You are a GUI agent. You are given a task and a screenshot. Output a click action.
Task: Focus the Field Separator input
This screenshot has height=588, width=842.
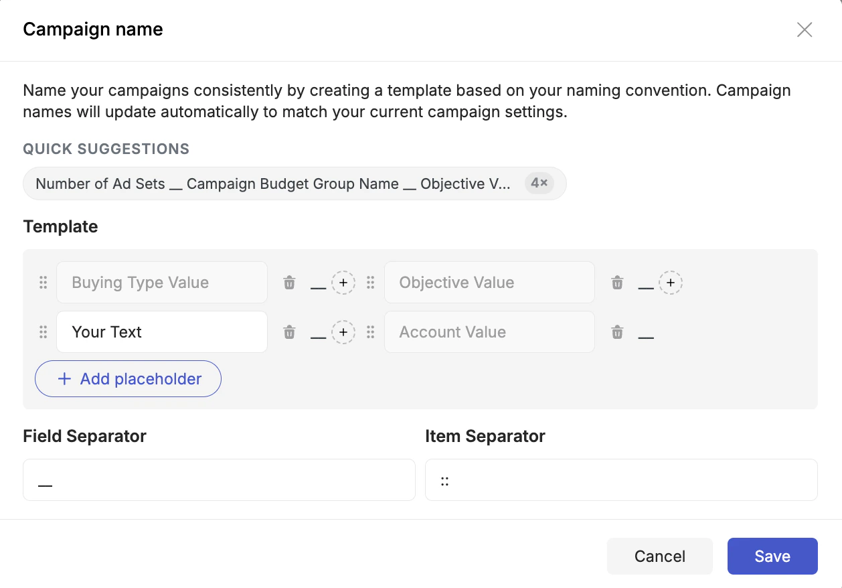(219, 480)
